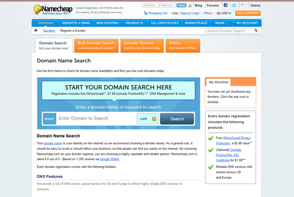Click checkmark icon beside WhoisGuard Privacy item
Screen dimensions: 294x197
pyautogui.click(x=211, y=138)
